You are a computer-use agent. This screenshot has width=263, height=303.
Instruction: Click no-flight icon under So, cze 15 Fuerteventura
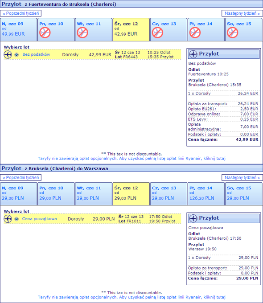coord(232,33)
